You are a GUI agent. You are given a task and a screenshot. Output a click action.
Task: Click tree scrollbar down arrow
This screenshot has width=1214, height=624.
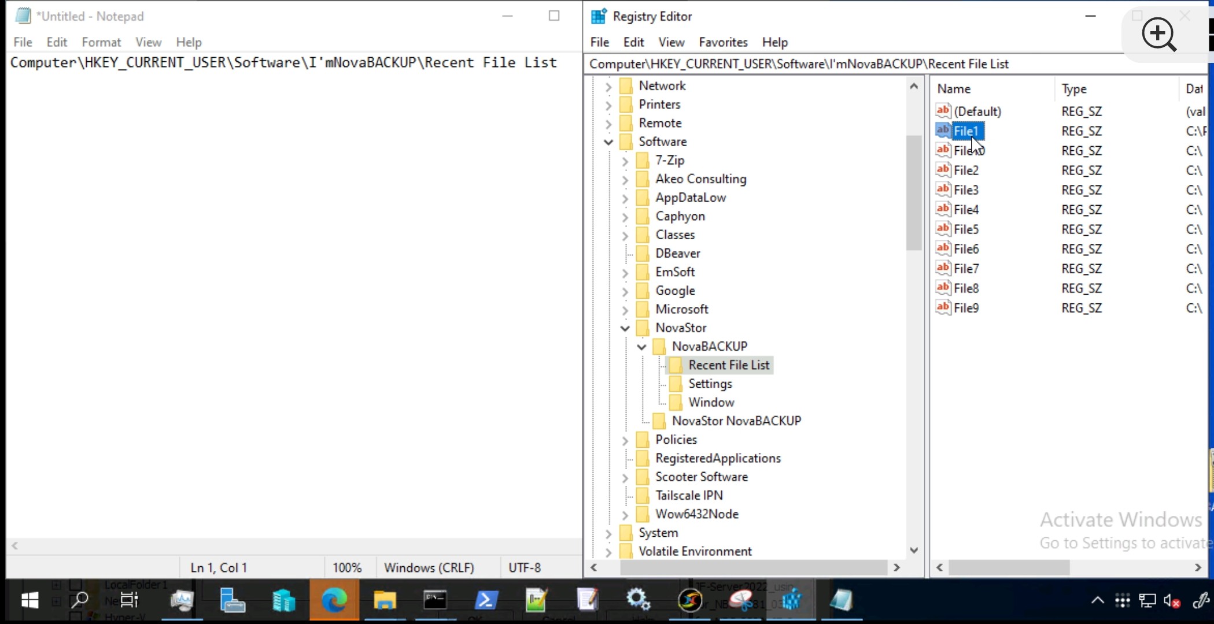pos(913,550)
